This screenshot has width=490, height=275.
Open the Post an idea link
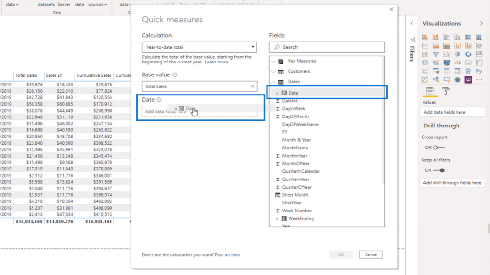227,255
